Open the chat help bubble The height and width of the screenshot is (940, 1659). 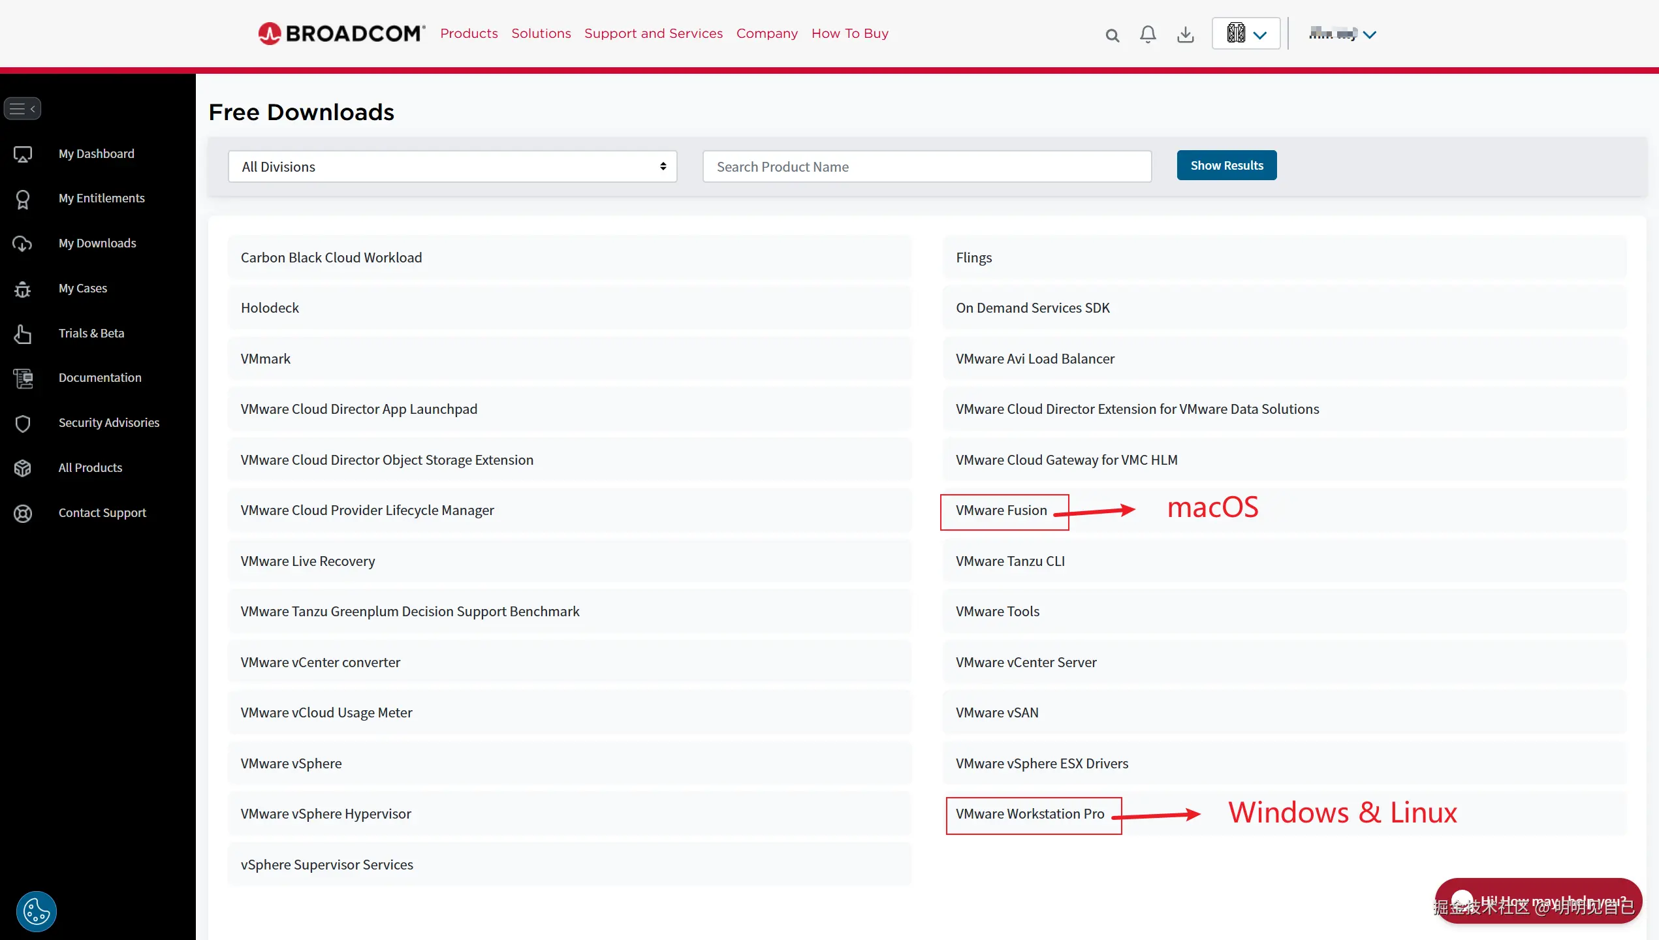(1538, 901)
